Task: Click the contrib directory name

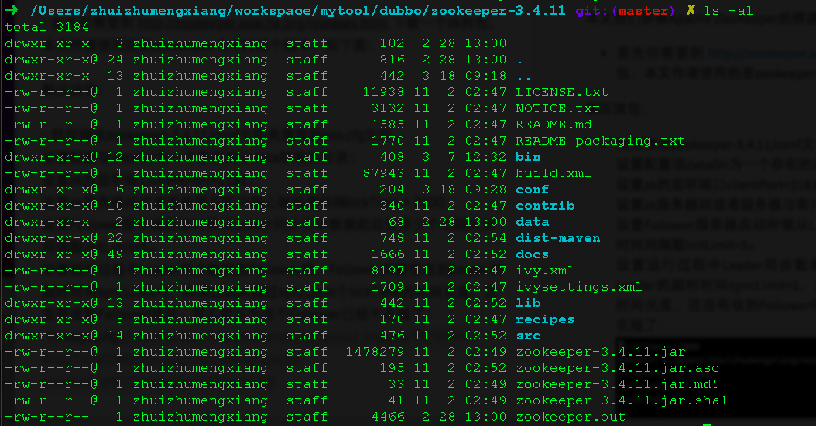Action: [x=545, y=206]
